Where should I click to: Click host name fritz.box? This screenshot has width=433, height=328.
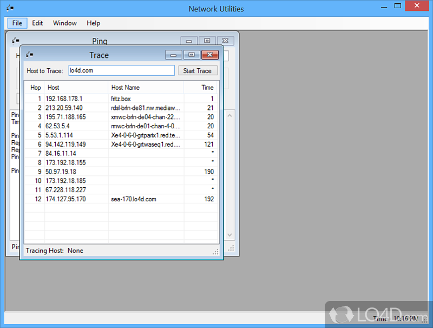pos(121,99)
